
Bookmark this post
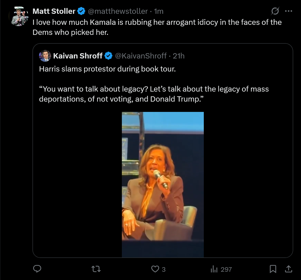273,269
